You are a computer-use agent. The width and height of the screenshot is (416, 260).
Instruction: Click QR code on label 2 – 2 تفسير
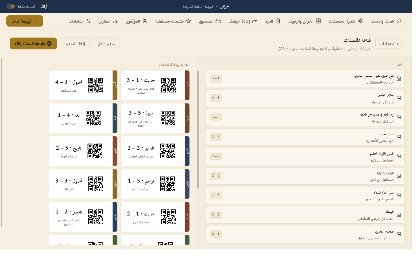tap(168, 151)
